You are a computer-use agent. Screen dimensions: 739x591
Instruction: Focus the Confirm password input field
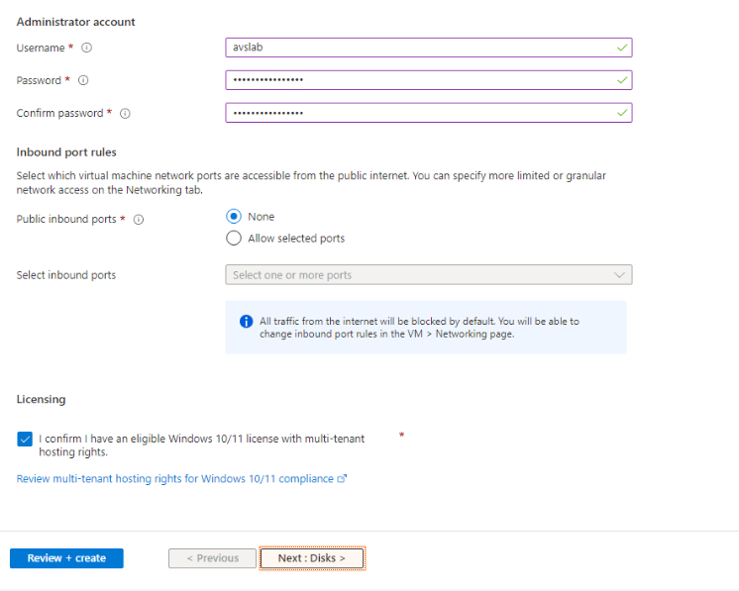[416, 113]
